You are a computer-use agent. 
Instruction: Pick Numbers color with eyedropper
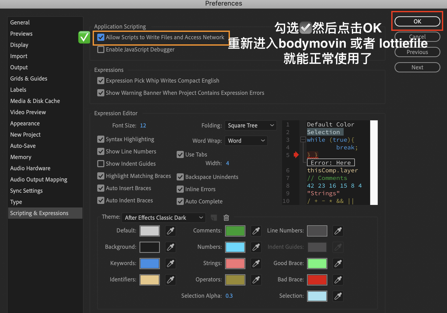[x=256, y=247]
